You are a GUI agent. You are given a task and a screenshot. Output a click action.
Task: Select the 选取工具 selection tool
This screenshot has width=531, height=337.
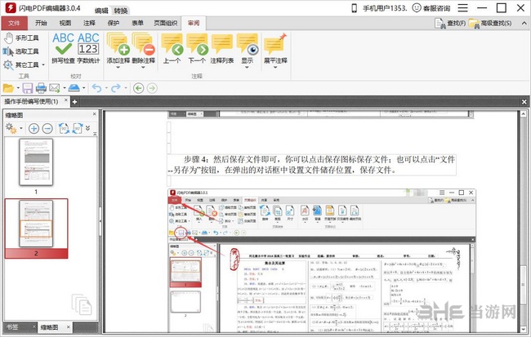pos(21,51)
